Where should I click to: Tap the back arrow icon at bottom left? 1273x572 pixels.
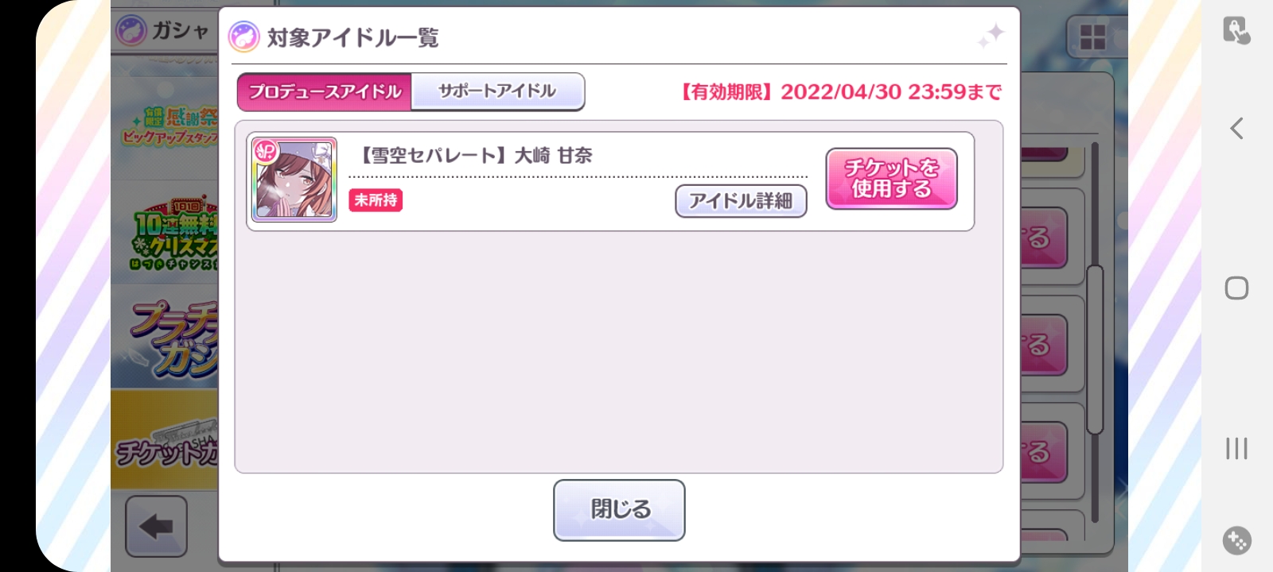[x=156, y=526]
